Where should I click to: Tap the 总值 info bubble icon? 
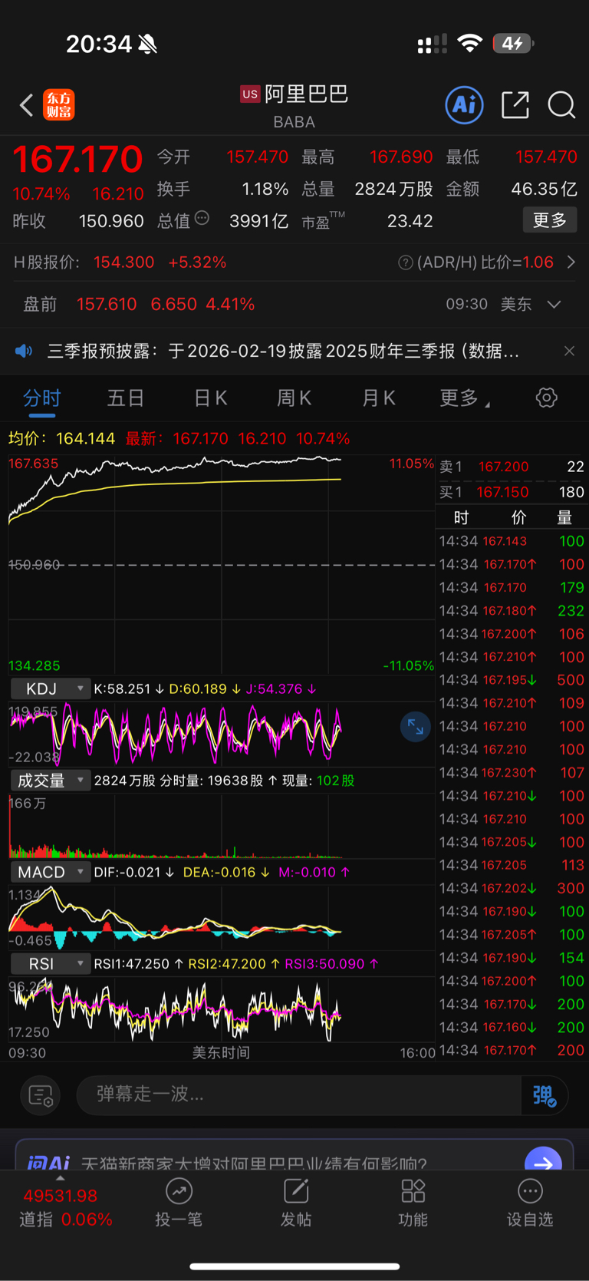[202, 219]
